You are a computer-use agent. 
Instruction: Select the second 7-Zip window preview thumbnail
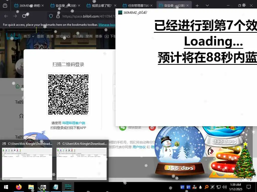(x=82, y=164)
